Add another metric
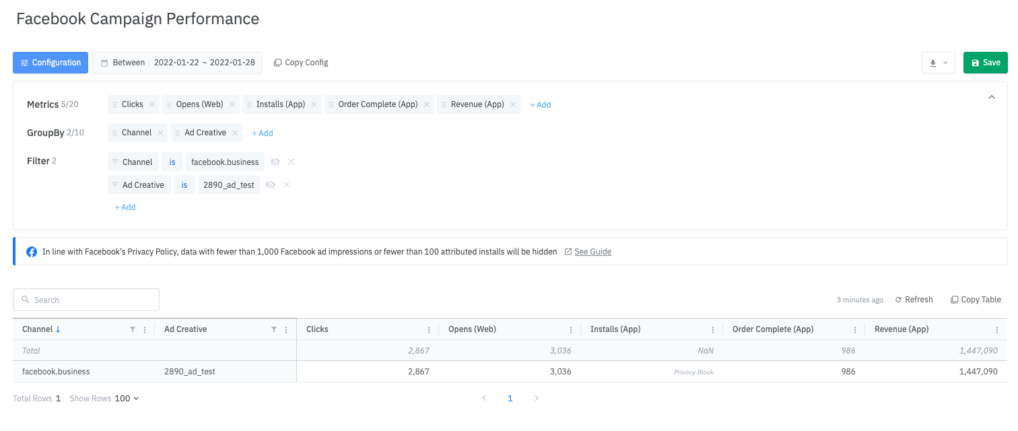This screenshot has height=431, width=1018. point(540,105)
